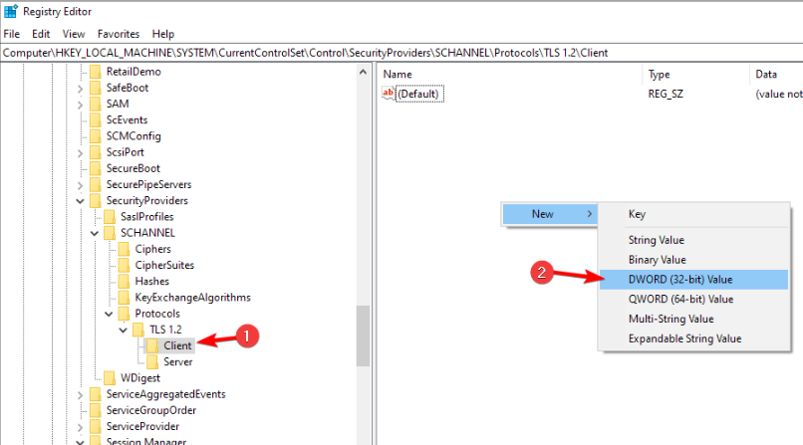Click the tree pane scroll up arrow
This screenshot has width=803, height=445.
coord(363,72)
